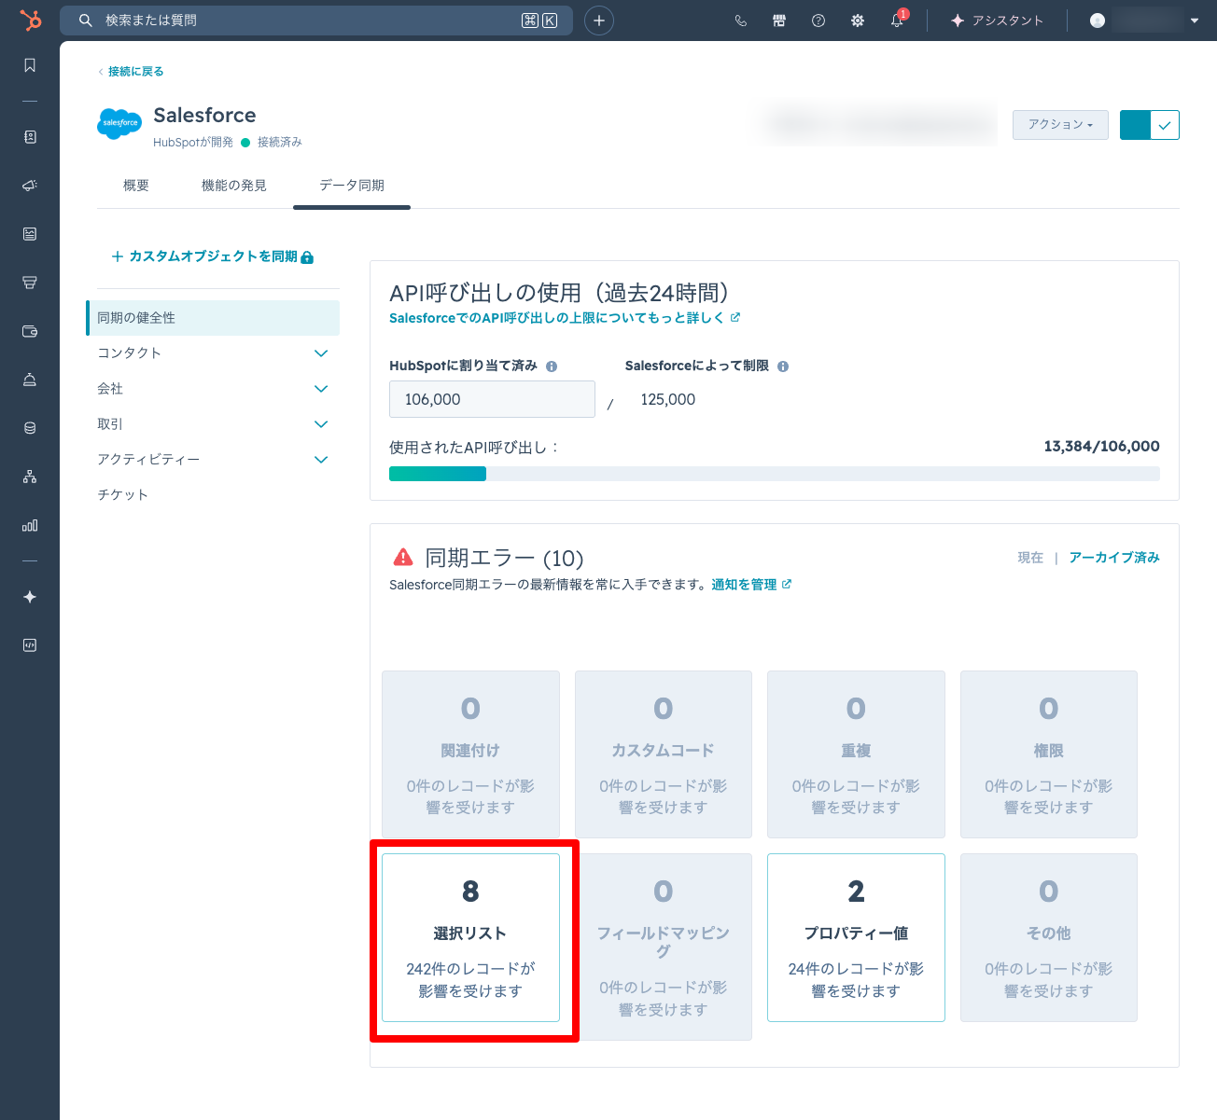Open the Reporting bar chart icon
1217x1120 pixels.
(x=30, y=525)
